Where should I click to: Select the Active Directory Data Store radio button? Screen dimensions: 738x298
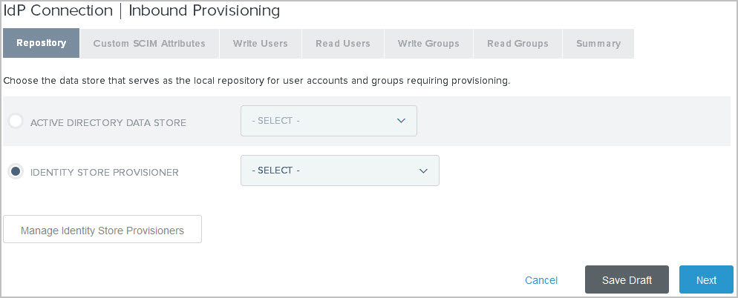[16, 121]
